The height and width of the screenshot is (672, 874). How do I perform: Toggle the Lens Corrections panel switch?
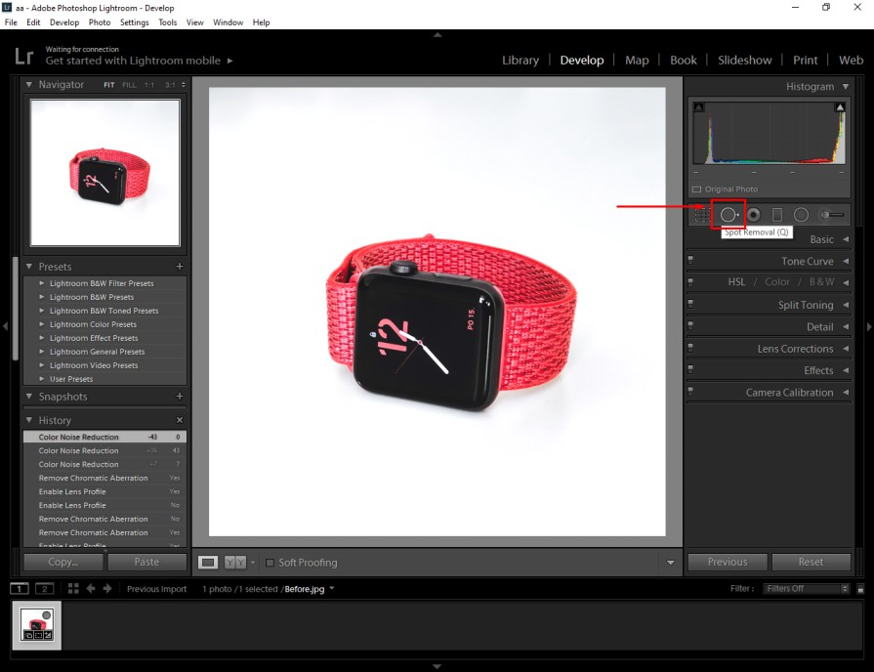tap(690, 348)
